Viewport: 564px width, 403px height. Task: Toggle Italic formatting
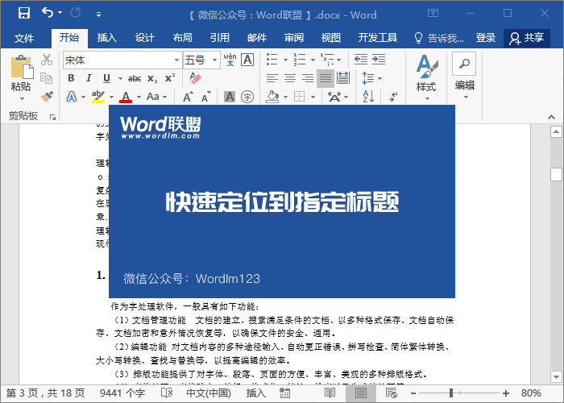(89, 78)
